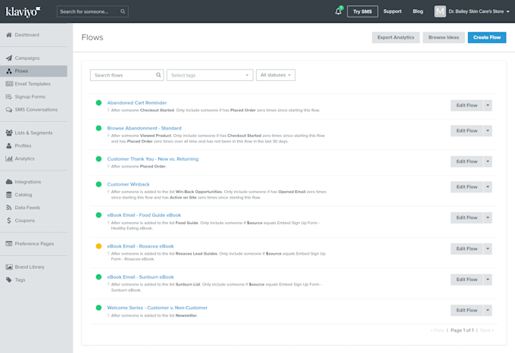Click the Coupons dollar icon
515x353 pixels.
[9, 220]
